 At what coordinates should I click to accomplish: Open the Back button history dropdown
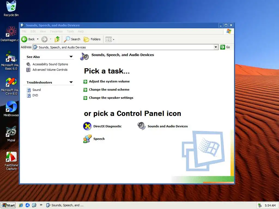[x=38, y=39]
